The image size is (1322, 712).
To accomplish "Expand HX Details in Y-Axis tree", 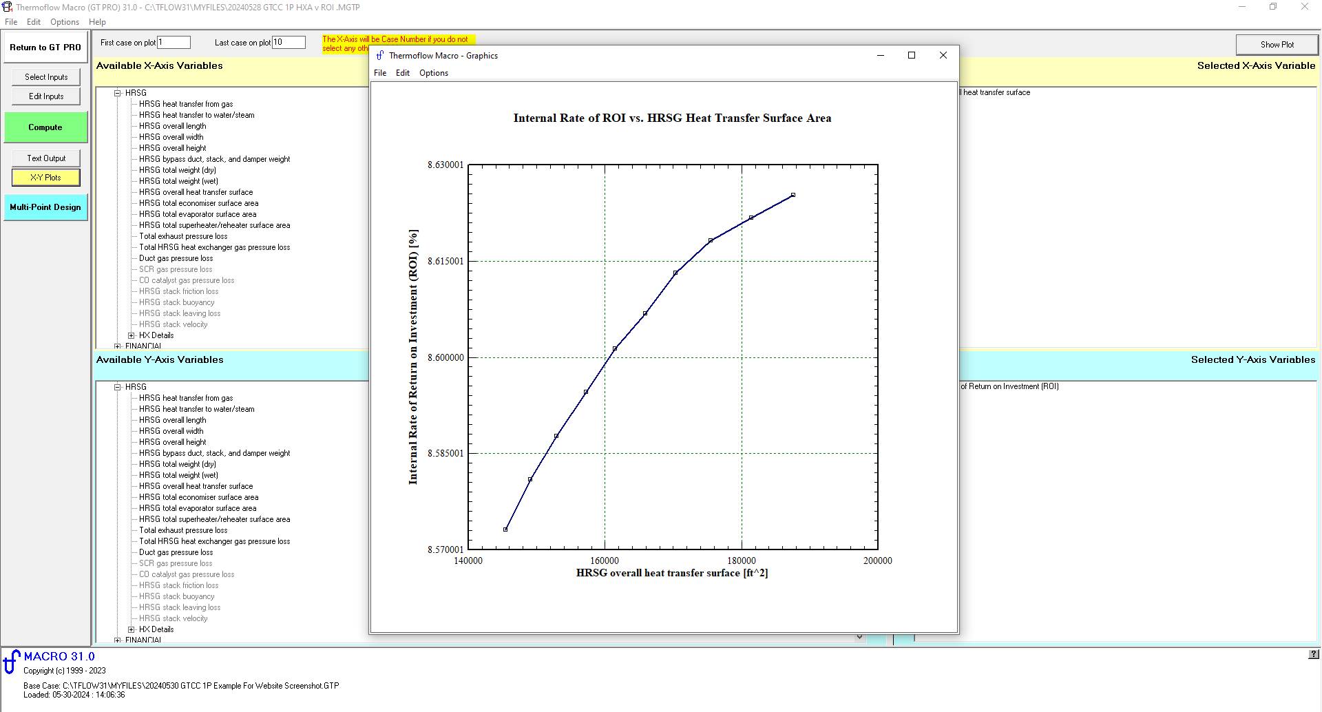I will pos(132,629).
